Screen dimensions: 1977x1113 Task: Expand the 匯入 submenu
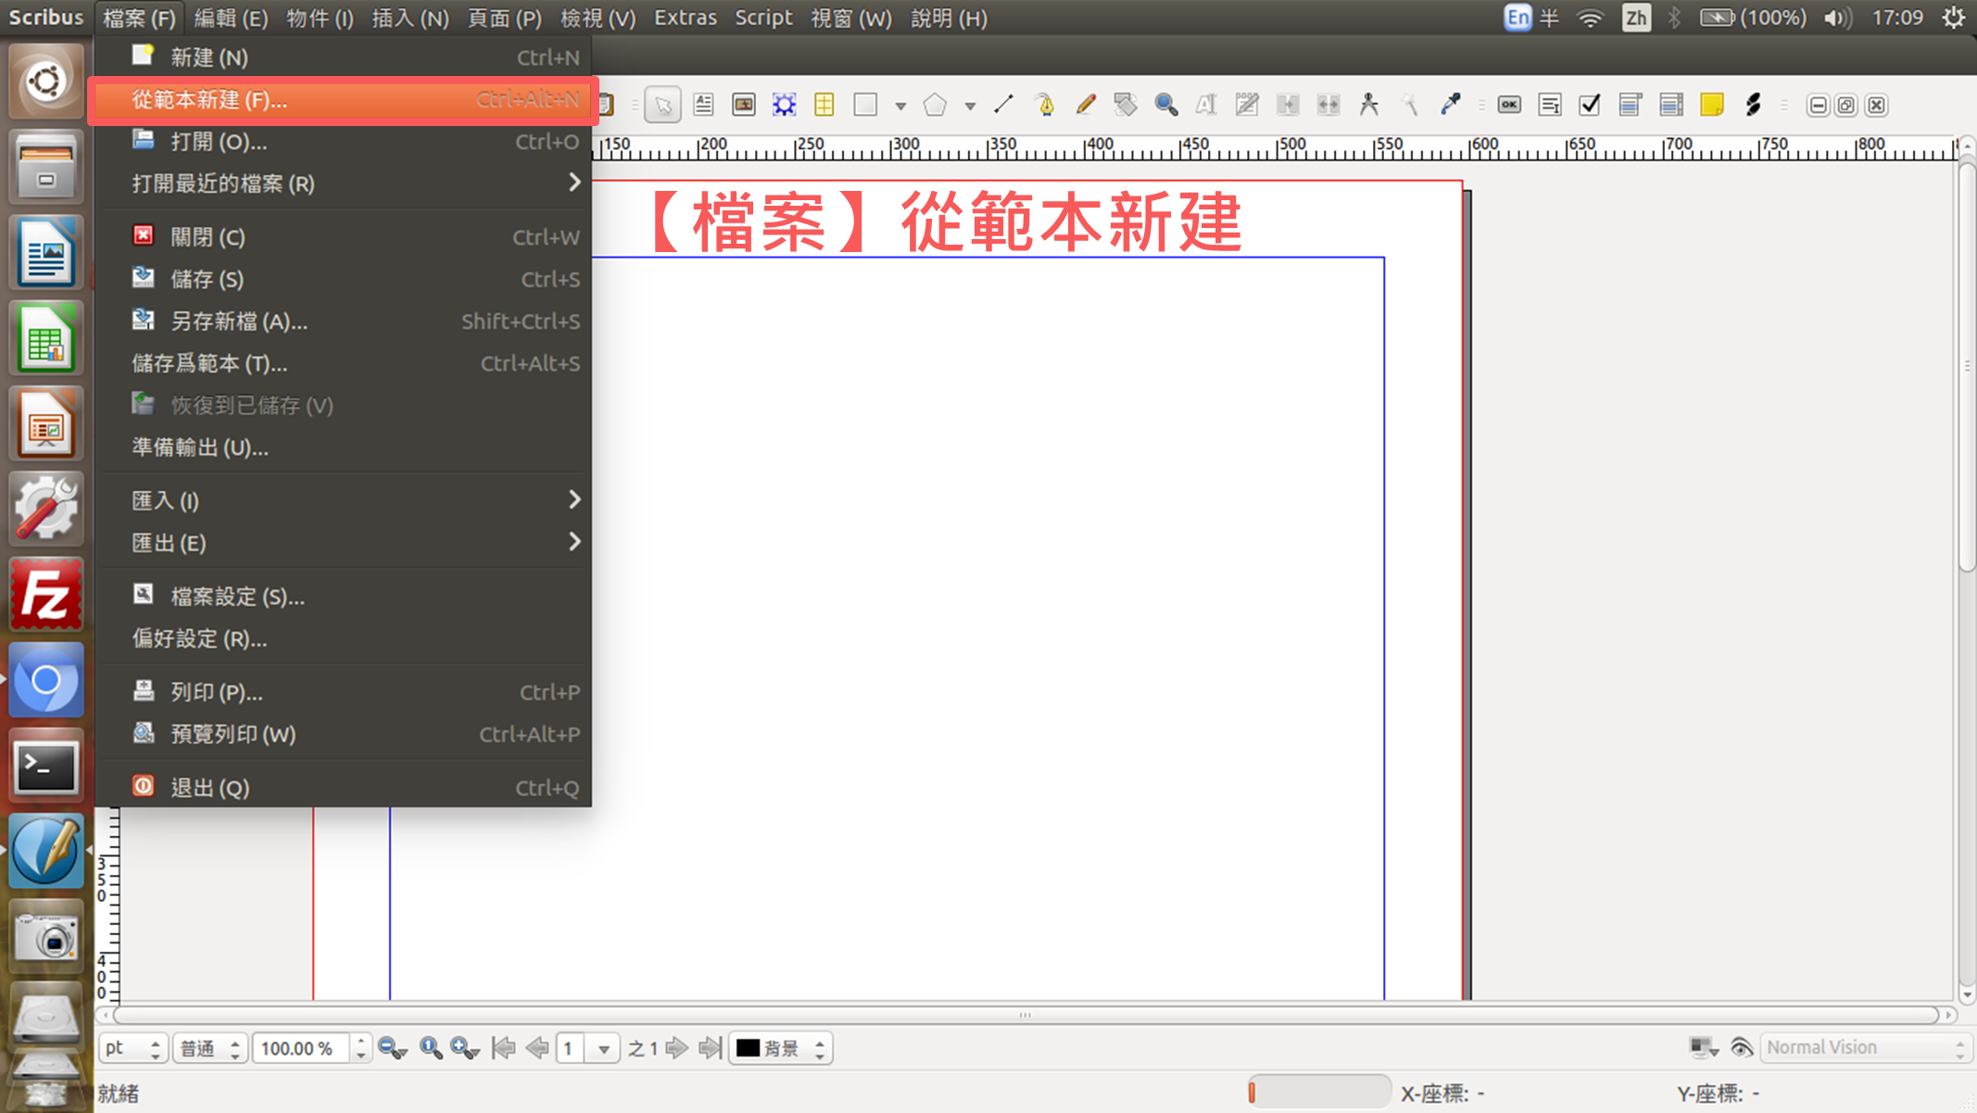pos(344,500)
